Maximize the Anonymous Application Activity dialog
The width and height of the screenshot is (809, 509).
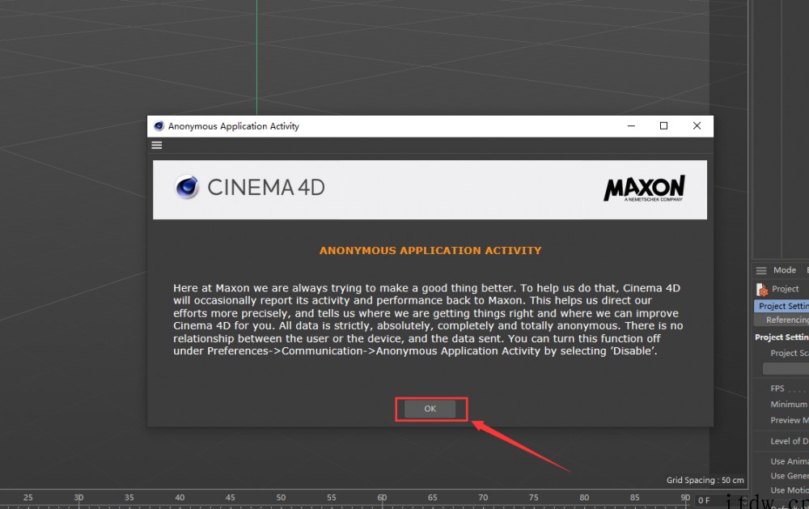point(663,126)
